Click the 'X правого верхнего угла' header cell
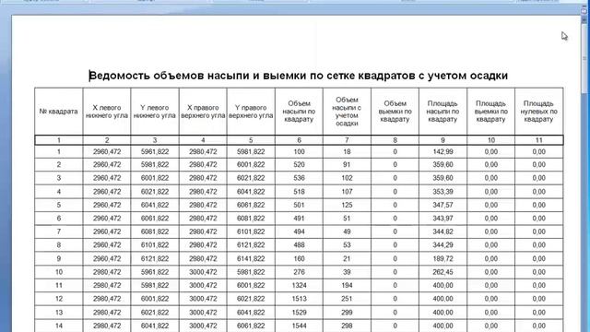The width and height of the screenshot is (590, 332). (x=203, y=112)
